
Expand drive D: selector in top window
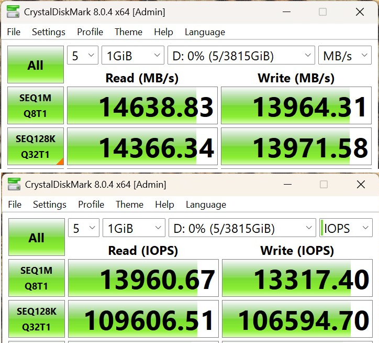pyautogui.click(x=241, y=55)
